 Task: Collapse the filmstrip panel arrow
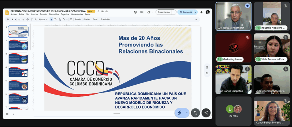pyautogui.click(x=13, y=114)
